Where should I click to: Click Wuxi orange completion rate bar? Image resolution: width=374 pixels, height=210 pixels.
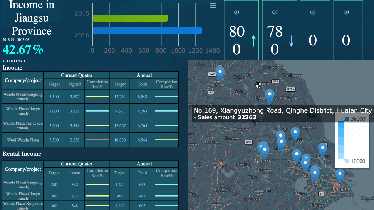(97, 140)
